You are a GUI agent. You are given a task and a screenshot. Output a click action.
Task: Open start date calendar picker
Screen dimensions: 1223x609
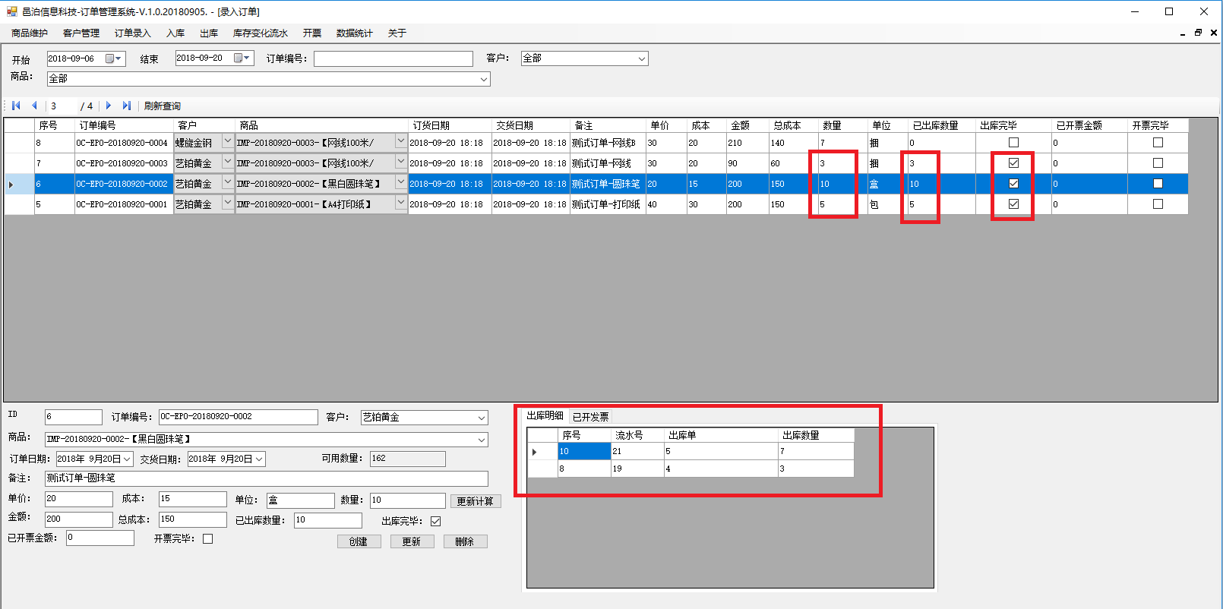click(114, 58)
